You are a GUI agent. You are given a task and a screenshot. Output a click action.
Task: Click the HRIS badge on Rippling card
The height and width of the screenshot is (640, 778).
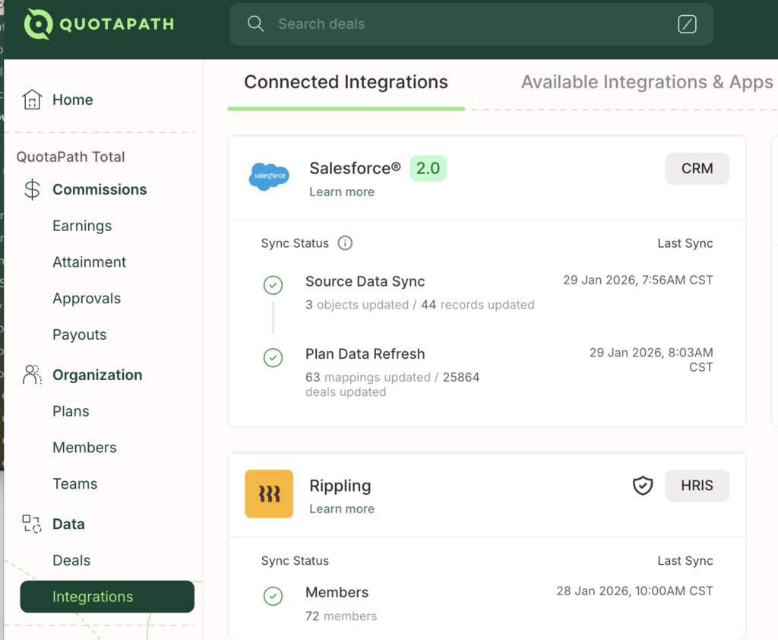tap(697, 486)
